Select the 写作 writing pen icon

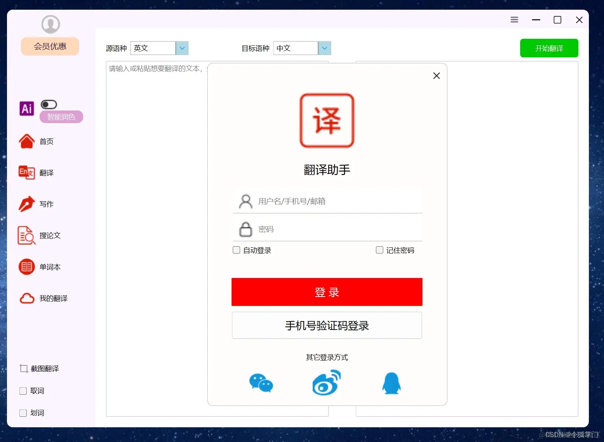[x=26, y=204]
